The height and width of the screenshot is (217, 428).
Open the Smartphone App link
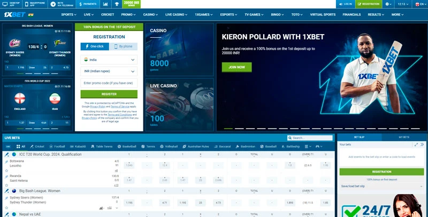[x=35, y=4]
